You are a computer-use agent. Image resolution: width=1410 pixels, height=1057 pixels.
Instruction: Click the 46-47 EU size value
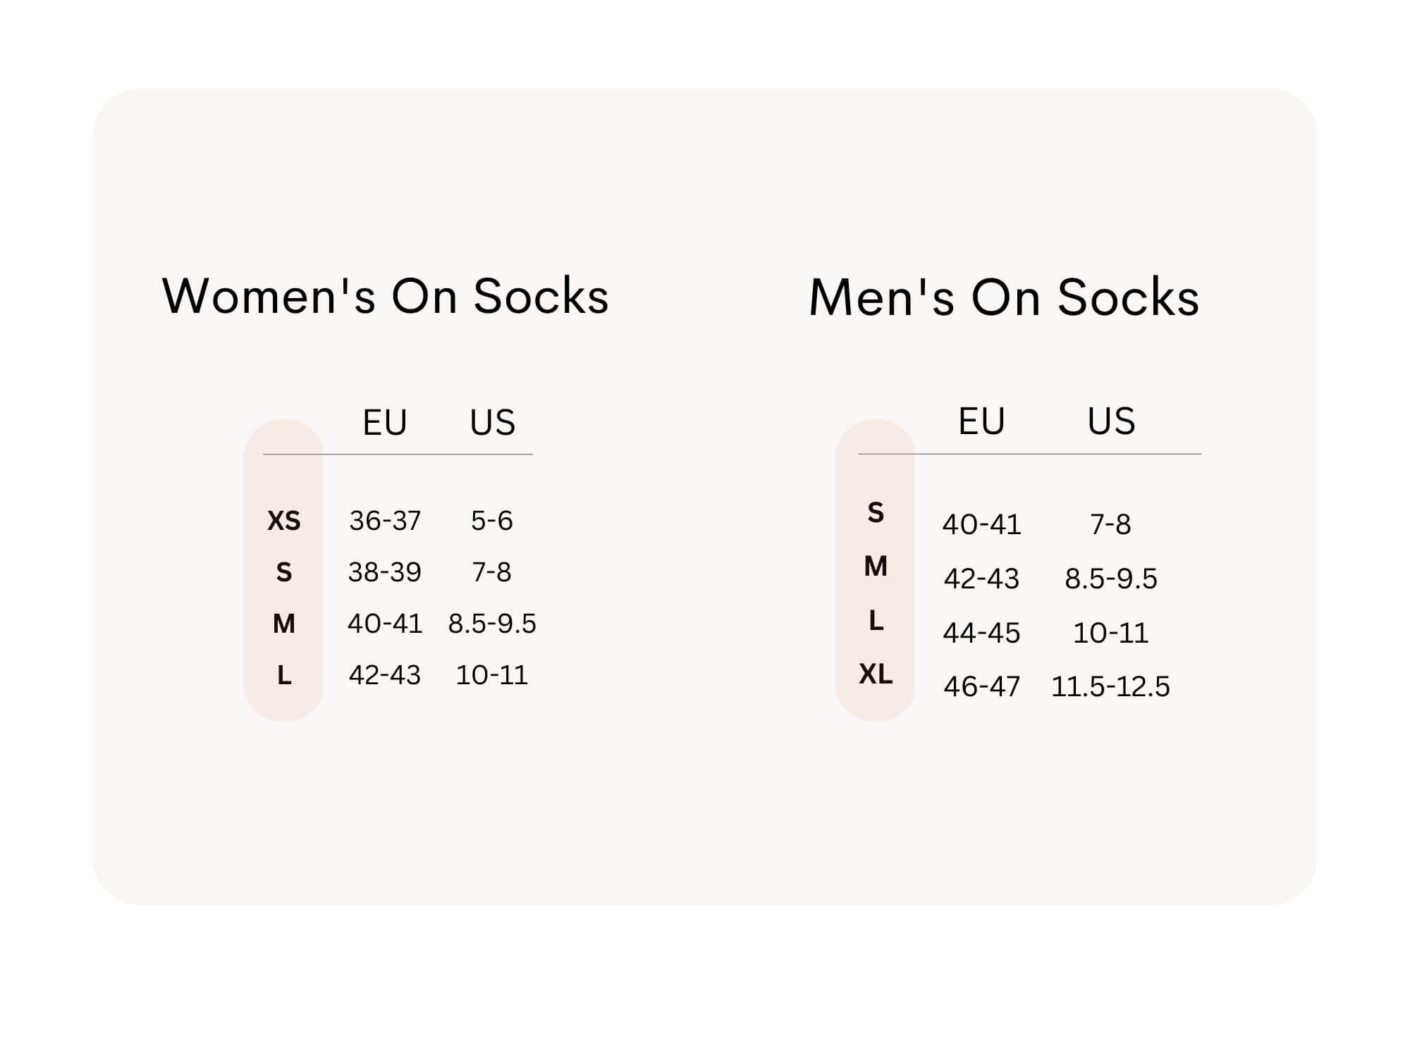(981, 686)
